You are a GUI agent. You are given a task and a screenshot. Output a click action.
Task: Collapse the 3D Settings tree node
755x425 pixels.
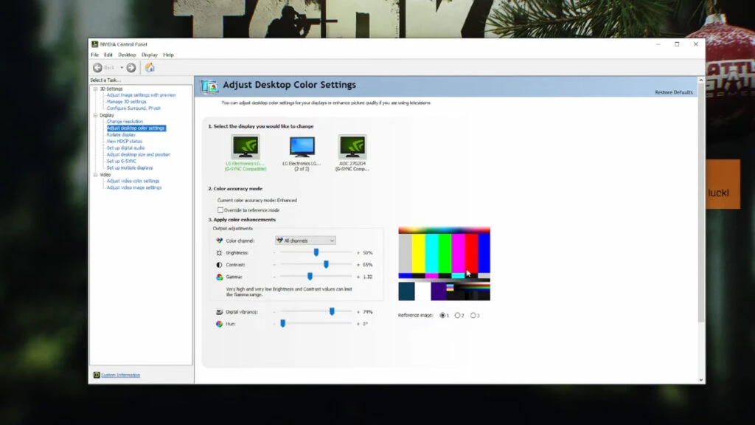pos(95,89)
